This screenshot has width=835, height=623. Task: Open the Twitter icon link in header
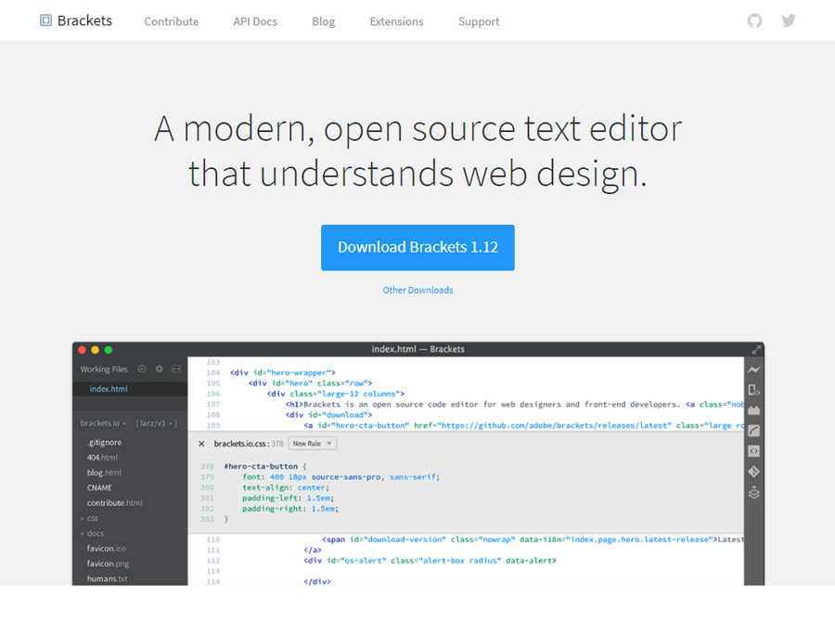coord(789,20)
